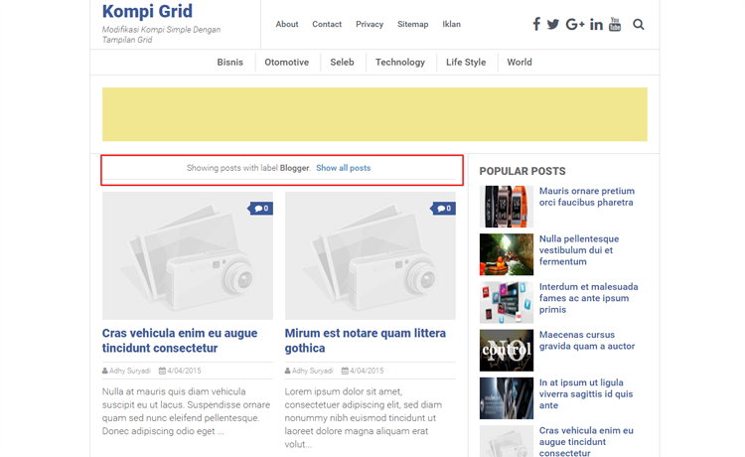Viewport: 745px width, 457px height.
Task: Click the Show all posts link
Action: pos(344,168)
